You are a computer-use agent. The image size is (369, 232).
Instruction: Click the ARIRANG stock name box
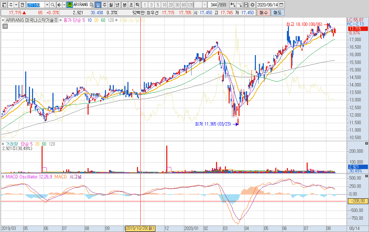(83, 5)
